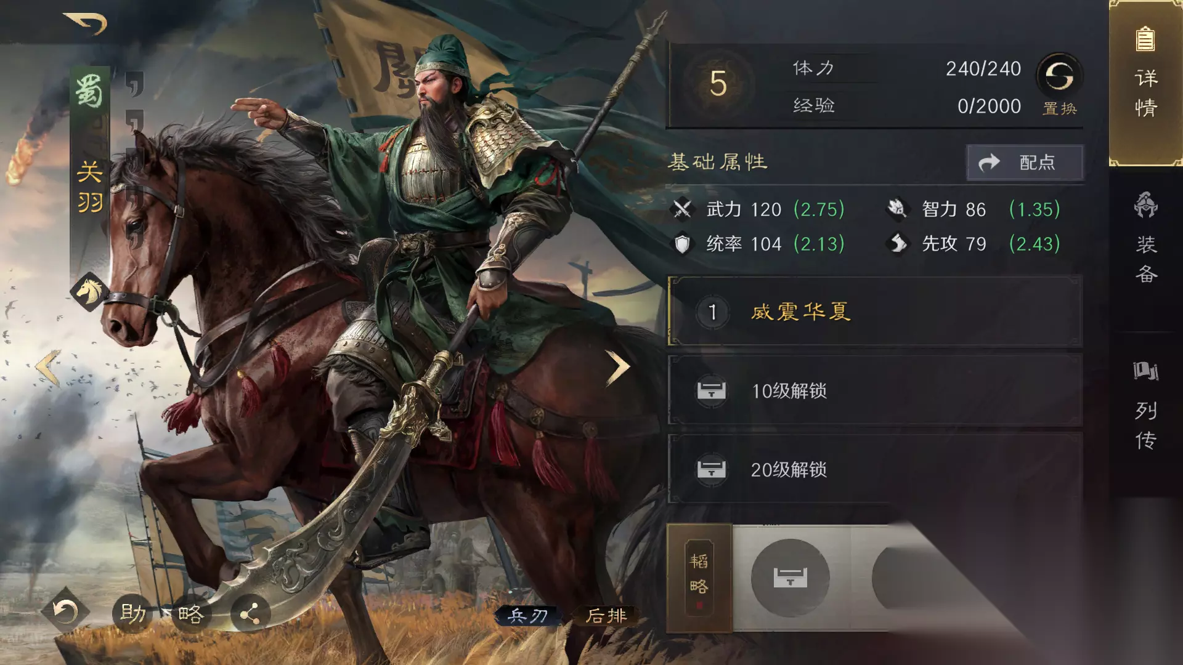The width and height of the screenshot is (1183, 665).
Task: Open the 列传 biography tab
Action: pos(1146,406)
